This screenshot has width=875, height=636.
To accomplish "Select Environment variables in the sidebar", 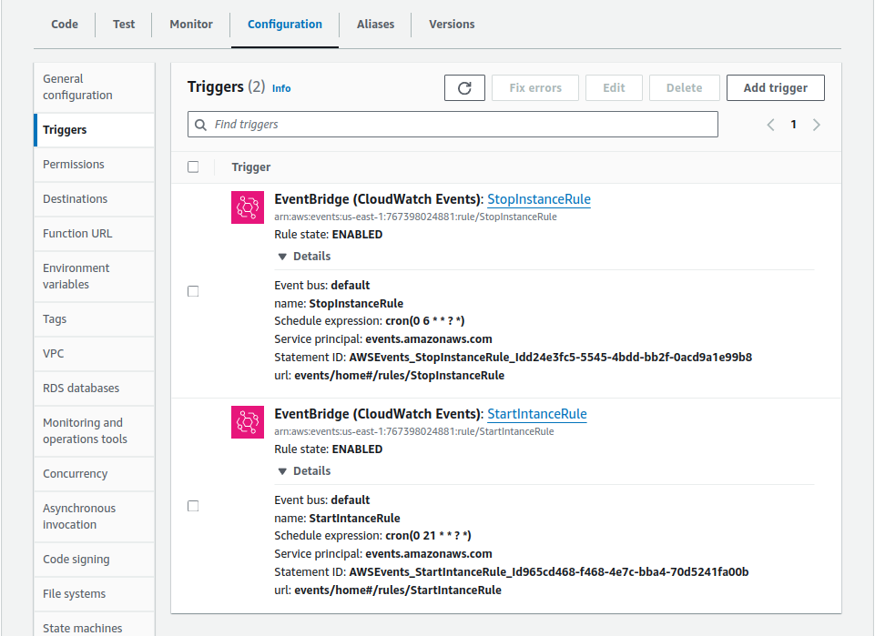I will point(76,277).
